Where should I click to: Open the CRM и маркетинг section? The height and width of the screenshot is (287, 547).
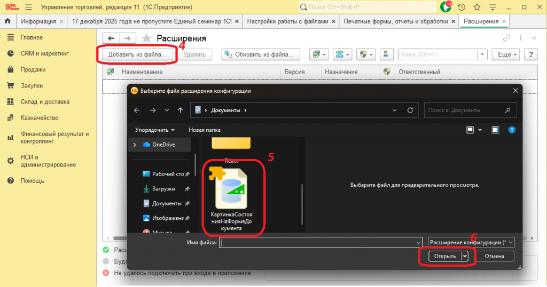(x=44, y=53)
